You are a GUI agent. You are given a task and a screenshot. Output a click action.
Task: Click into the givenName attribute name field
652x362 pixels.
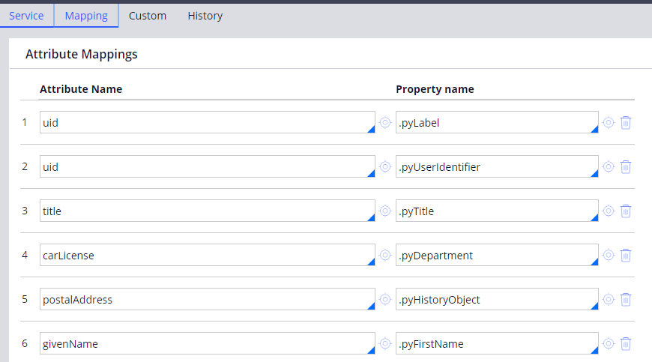[207, 343]
